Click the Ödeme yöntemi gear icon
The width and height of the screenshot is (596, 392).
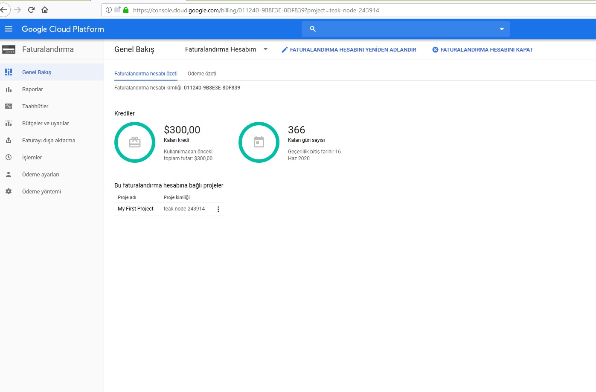tap(9, 192)
